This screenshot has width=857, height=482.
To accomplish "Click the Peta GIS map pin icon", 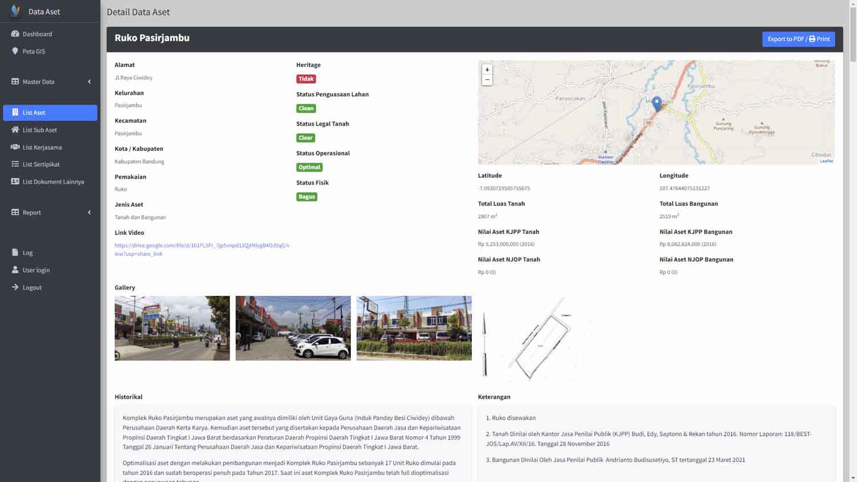I will pos(15,51).
